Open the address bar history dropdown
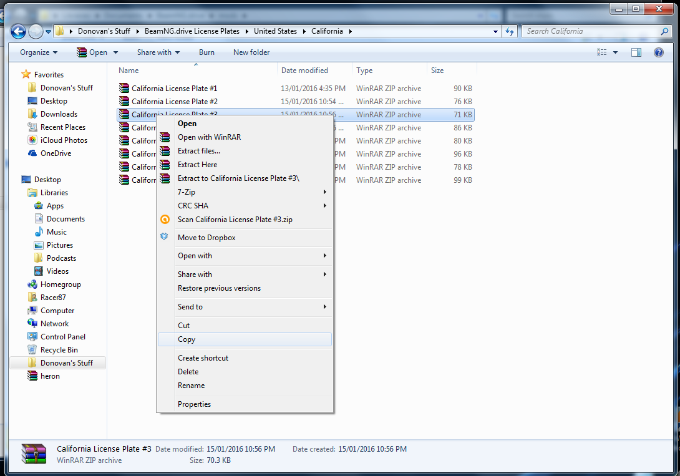Screen dimensions: 680x476 pos(495,32)
